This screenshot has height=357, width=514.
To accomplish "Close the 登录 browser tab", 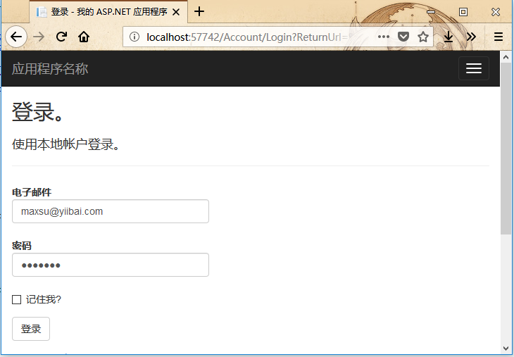I will point(175,12).
